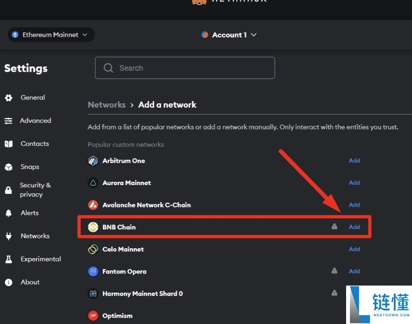The width and height of the screenshot is (412, 324).
Task: Open About settings
Action: [x=30, y=282]
